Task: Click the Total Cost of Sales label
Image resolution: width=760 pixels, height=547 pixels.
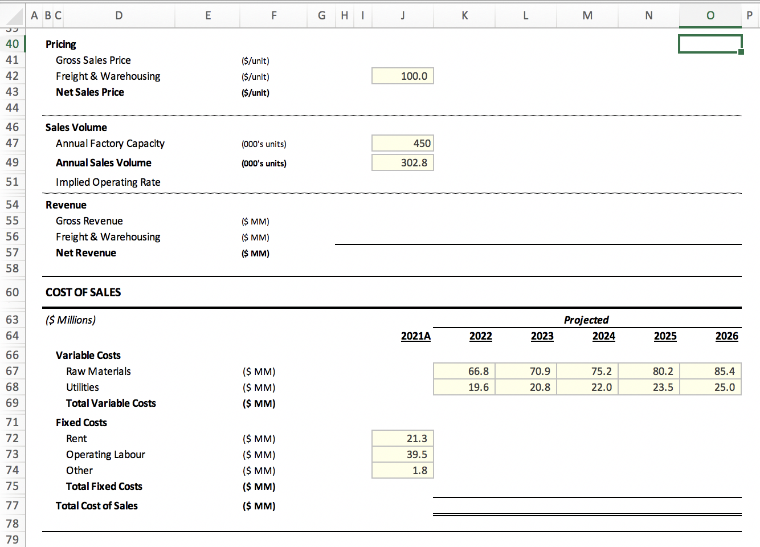Action: click(x=96, y=505)
